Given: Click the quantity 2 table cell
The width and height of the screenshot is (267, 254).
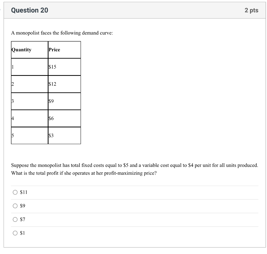Looking at the screenshot, I should pos(29,84).
